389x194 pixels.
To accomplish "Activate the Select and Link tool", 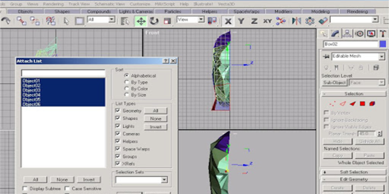I will point(22,21).
